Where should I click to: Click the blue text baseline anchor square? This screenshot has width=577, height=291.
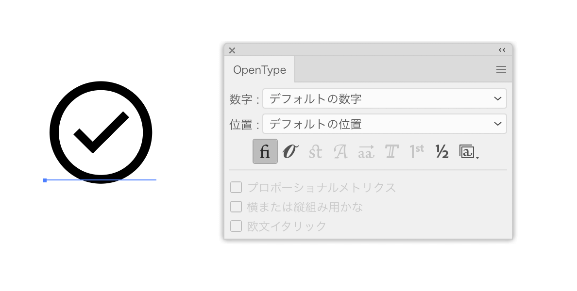coord(45,180)
